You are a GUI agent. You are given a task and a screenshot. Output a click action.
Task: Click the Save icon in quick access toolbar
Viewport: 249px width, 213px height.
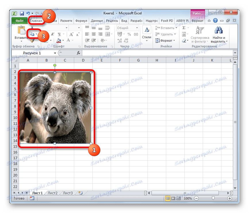22,13
